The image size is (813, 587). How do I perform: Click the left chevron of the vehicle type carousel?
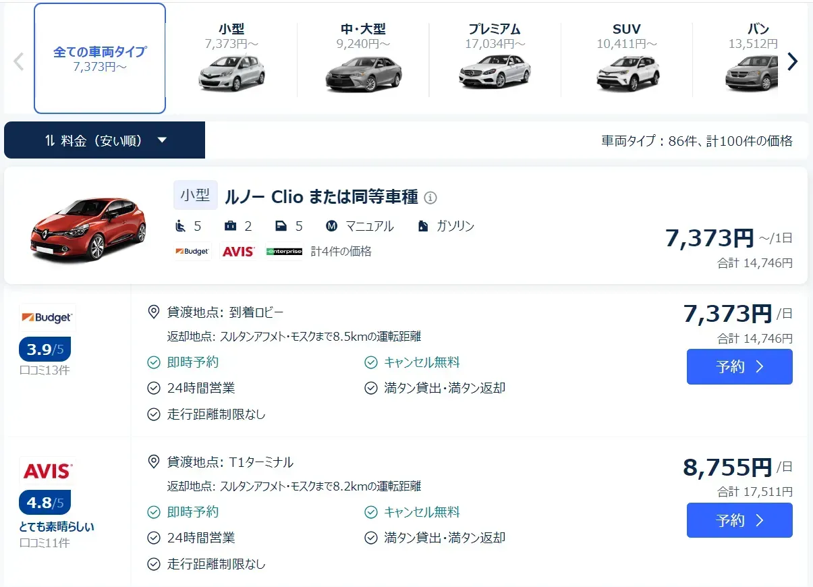pos(17,61)
